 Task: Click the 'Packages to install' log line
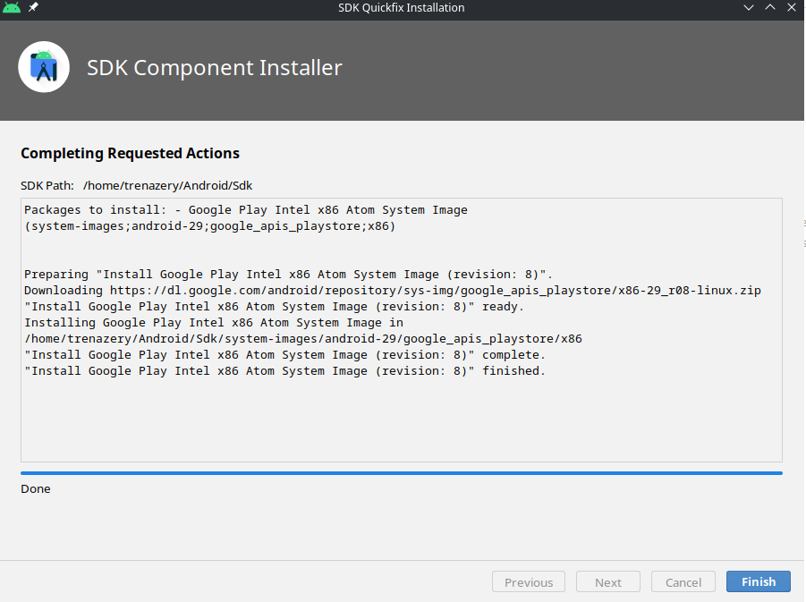tap(245, 210)
